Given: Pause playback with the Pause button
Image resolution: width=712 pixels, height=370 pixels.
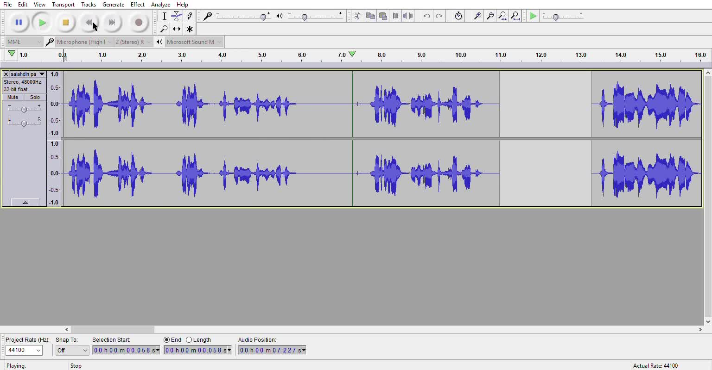Looking at the screenshot, I should pyautogui.click(x=19, y=22).
